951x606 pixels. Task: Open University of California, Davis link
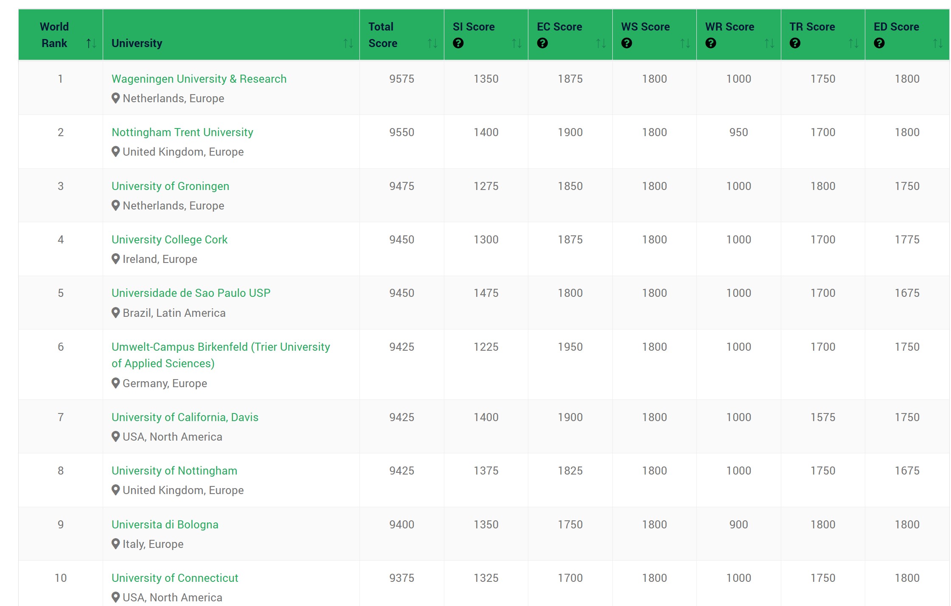click(x=185, y=417)
